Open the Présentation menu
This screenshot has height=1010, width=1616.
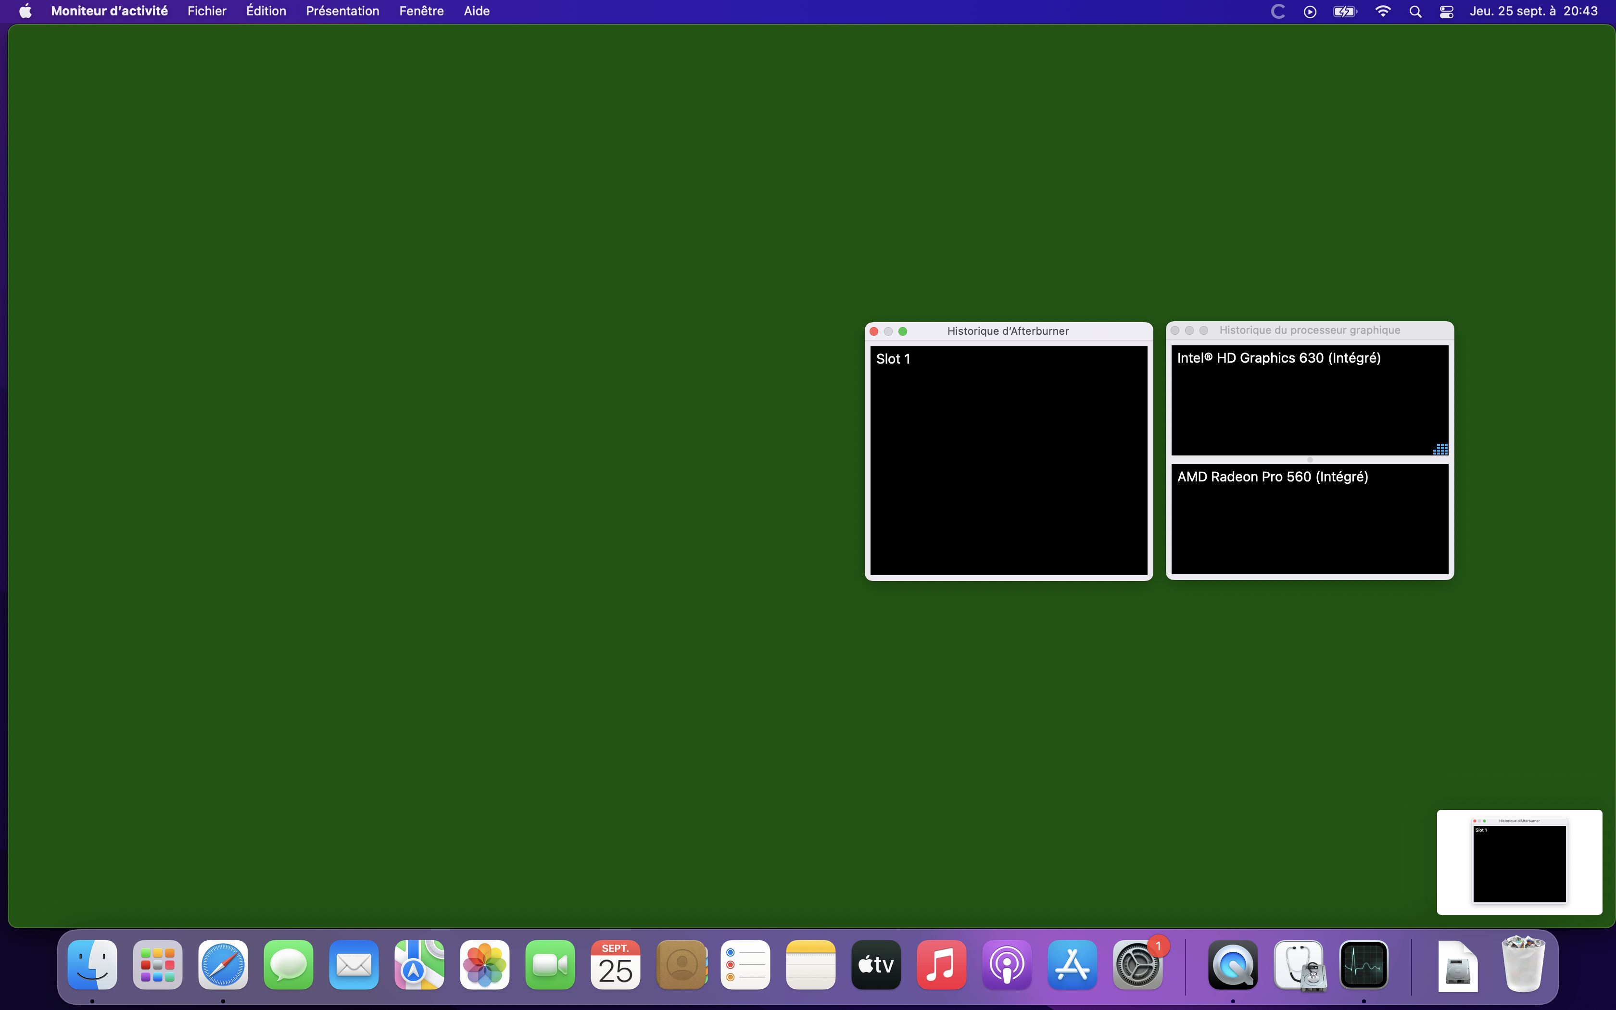click(342, 12)
